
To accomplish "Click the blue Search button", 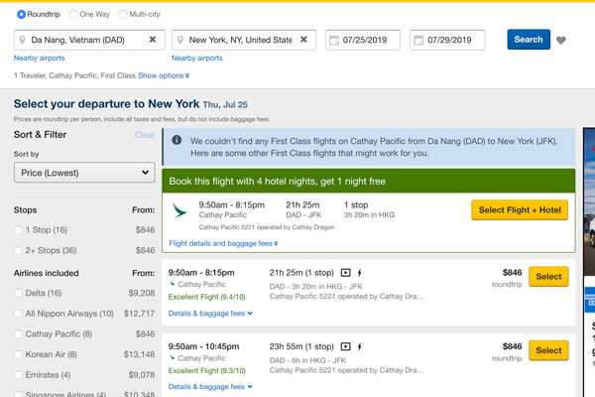I will click(529, 40).
